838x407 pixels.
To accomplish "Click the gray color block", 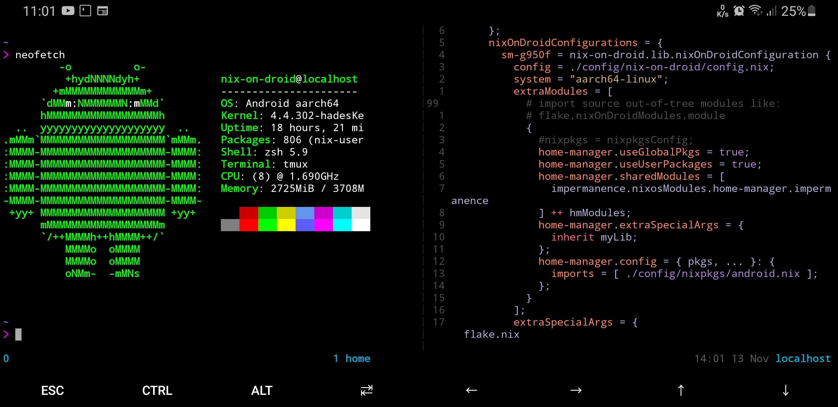I will pos(230,225).
